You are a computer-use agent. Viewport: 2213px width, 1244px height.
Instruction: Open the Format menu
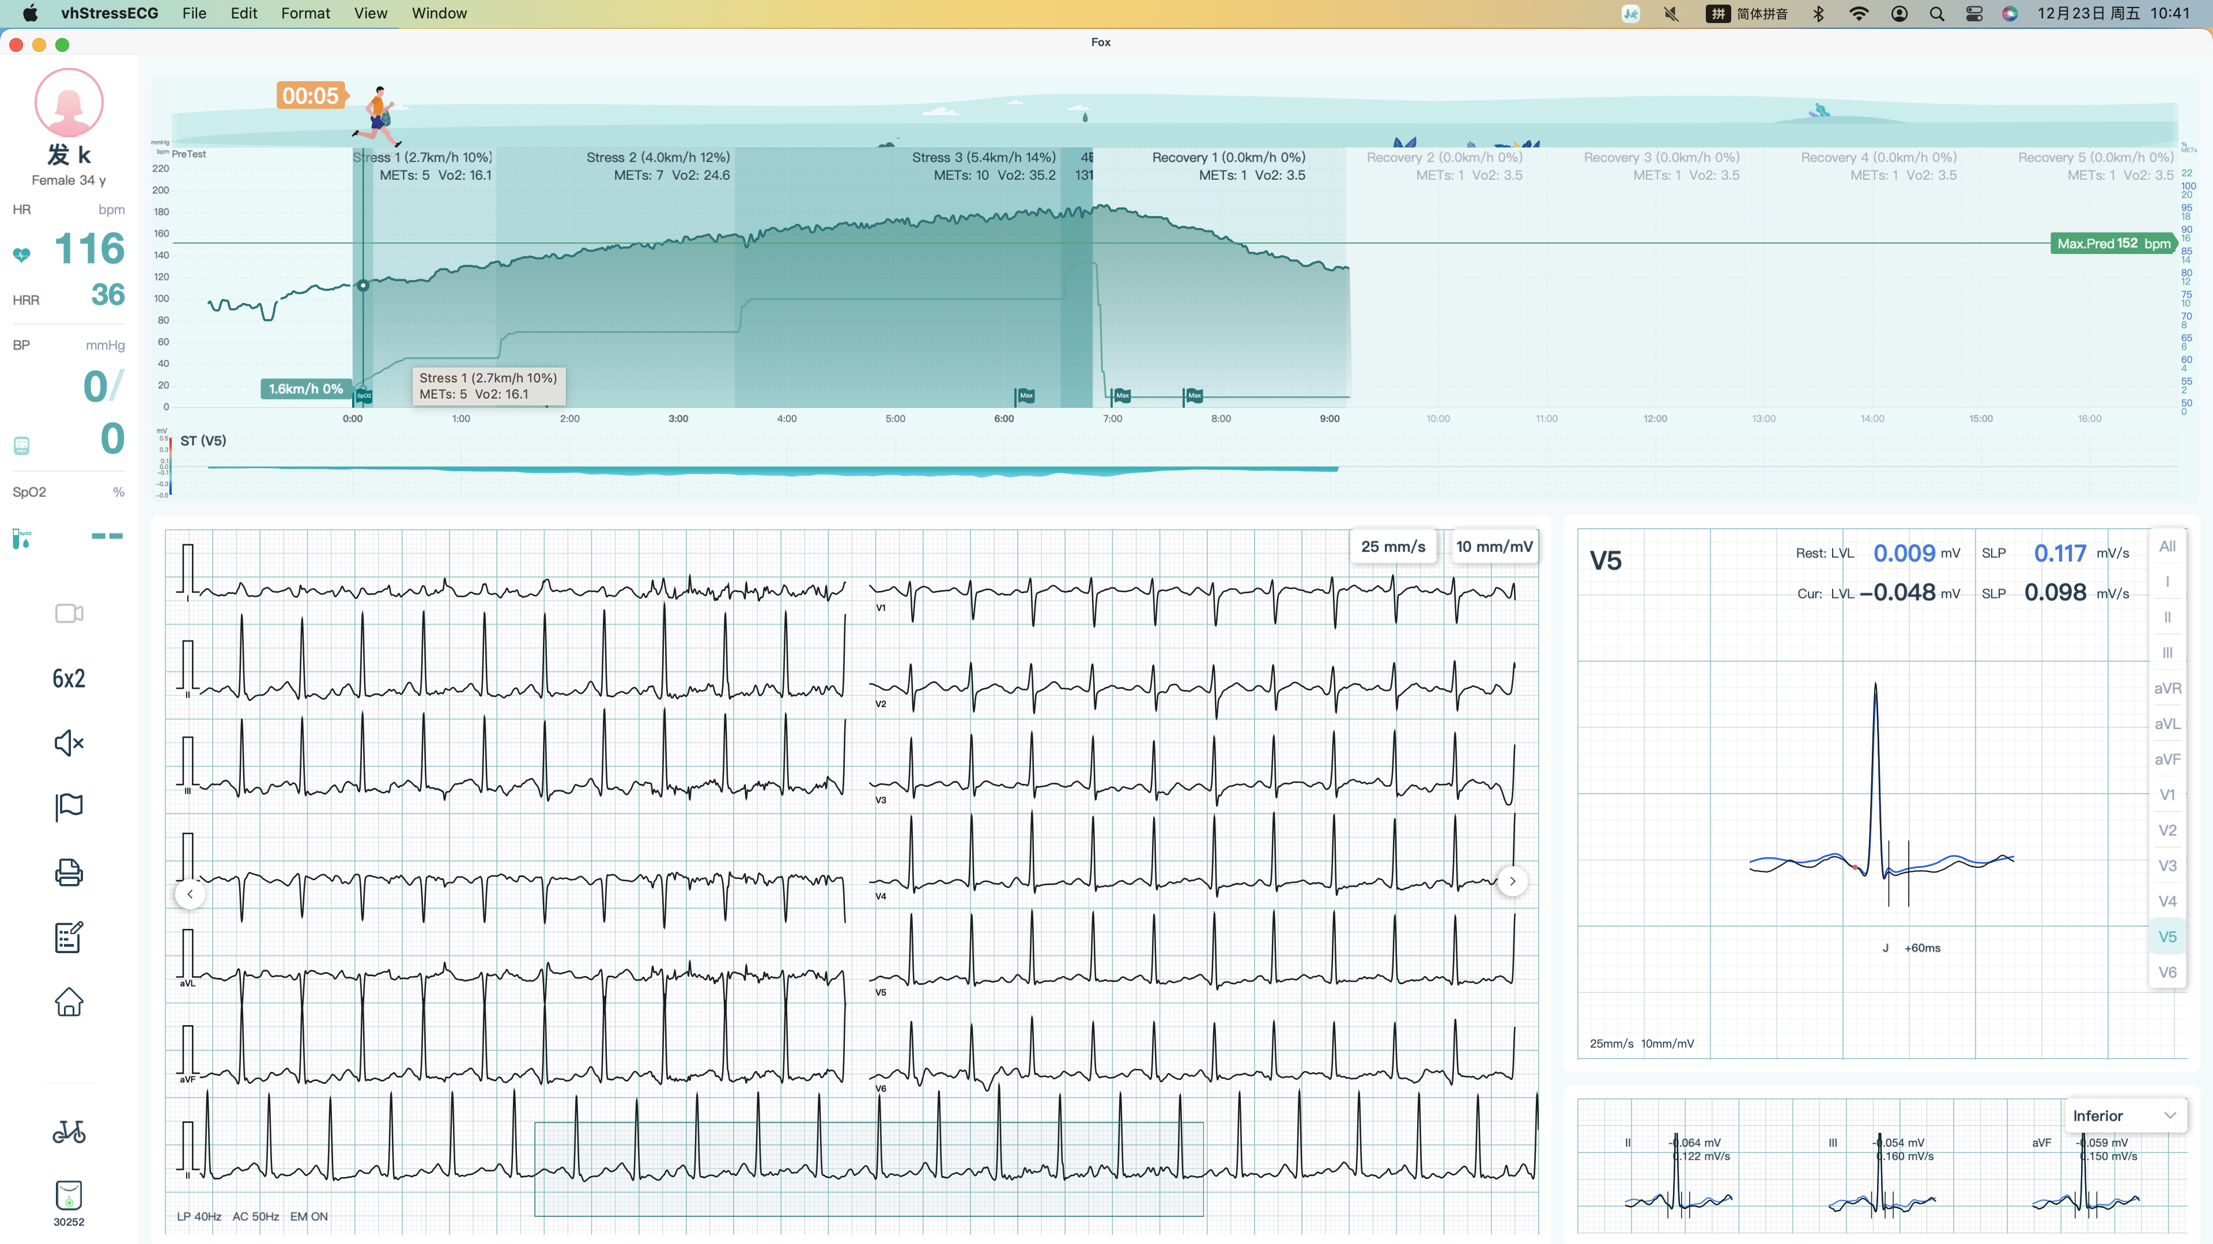[305, 13]
